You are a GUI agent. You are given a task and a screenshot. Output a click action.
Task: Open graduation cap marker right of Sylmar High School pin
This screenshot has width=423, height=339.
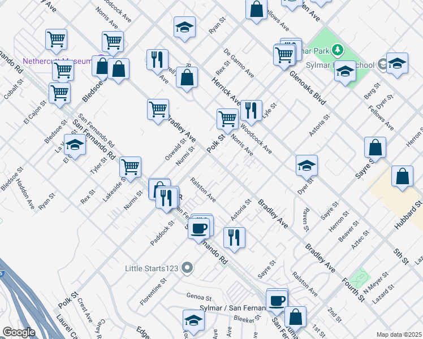(x=397, y=64)
